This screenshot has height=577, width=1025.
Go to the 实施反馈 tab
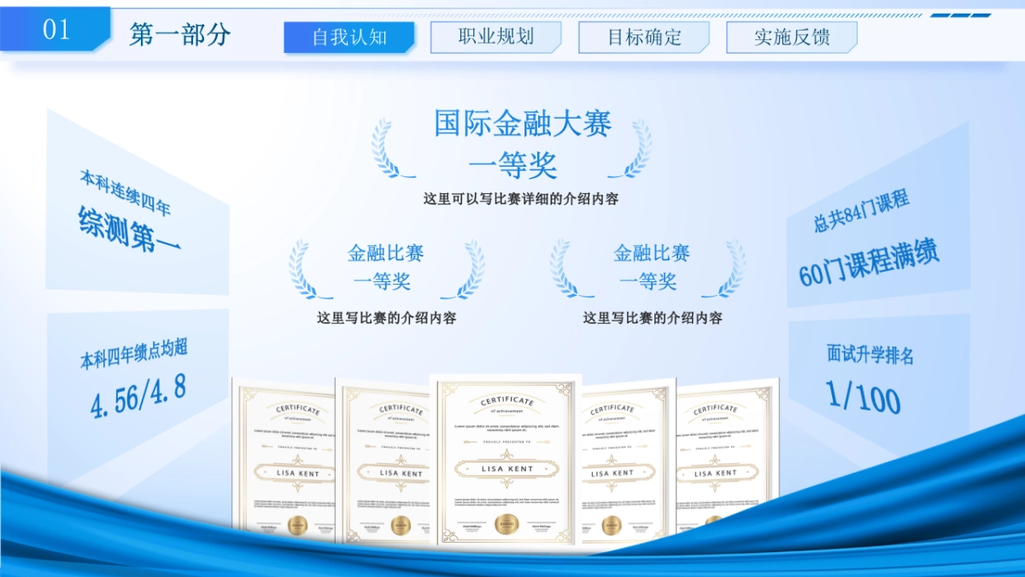(792, 38)
